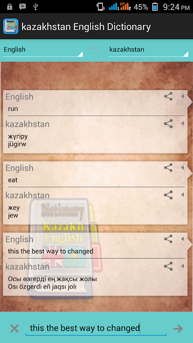Select the "eat" translation card
The image size is (193, 343).
(95, 193)
